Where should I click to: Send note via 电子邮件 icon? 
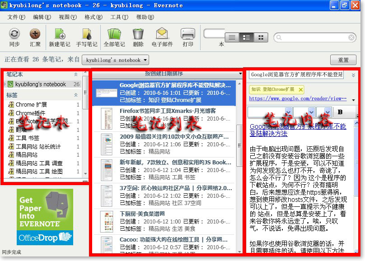point(162,33)
